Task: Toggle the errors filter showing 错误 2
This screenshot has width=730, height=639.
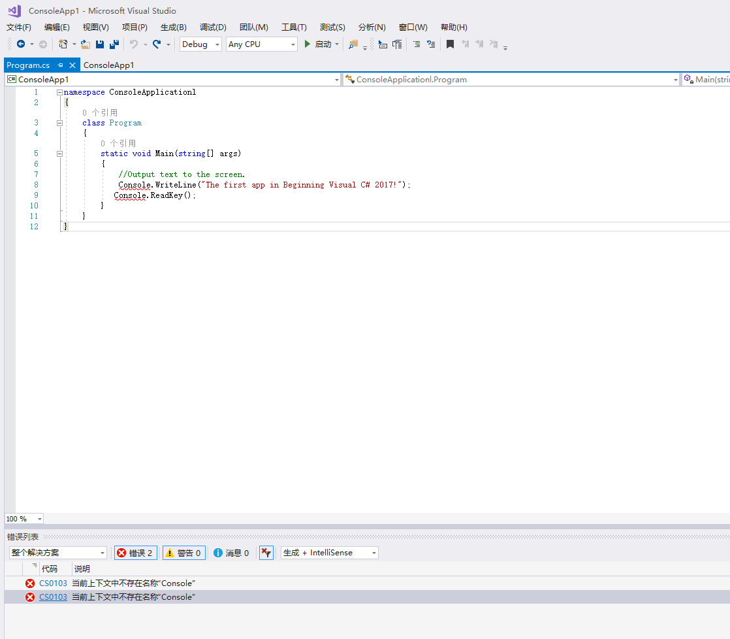Action: (135, 553)
